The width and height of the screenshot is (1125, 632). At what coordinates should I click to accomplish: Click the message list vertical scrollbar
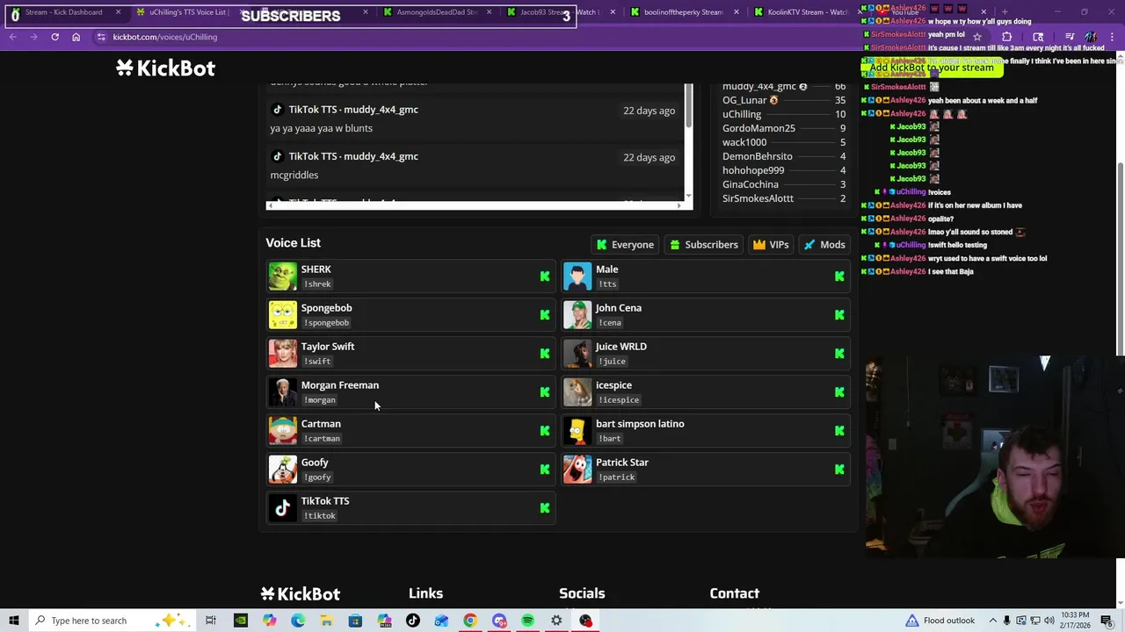point(688,105)
